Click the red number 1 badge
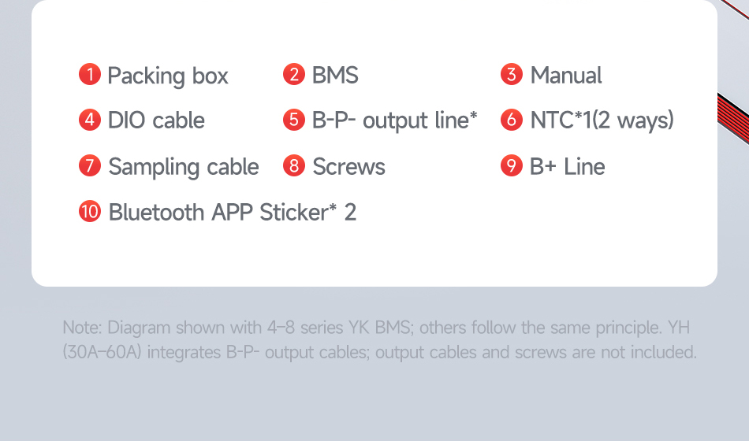Image resolution: width=749 pixels, height=441 pixels. [x=90, y=75]
